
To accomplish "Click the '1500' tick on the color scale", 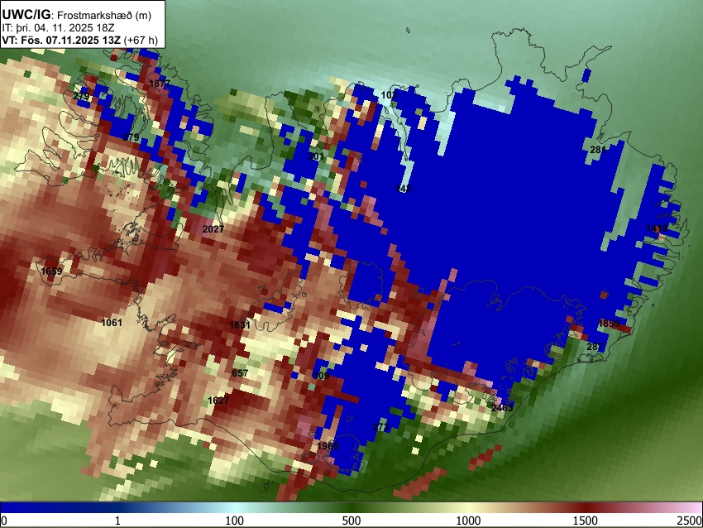I will [x=586, y=521].
